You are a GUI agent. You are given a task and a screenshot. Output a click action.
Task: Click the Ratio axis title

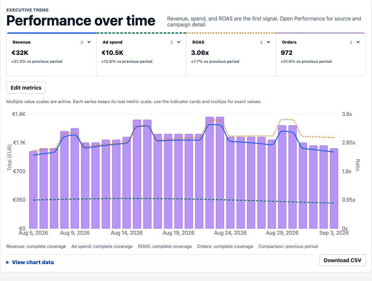coord(357,165)
